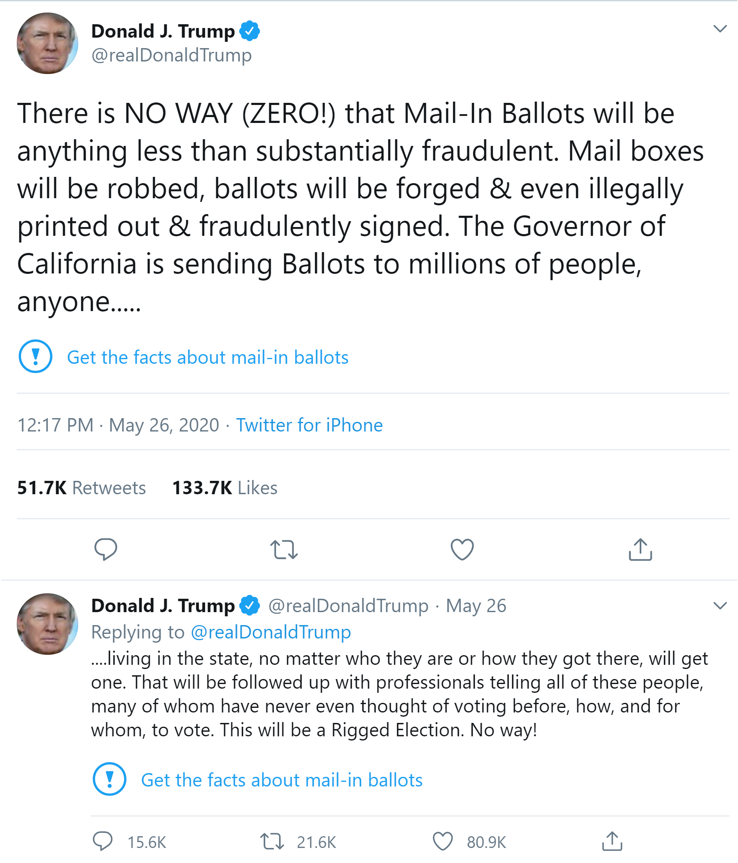Share the reply tweet using the share icon

[x=612, y=841]
